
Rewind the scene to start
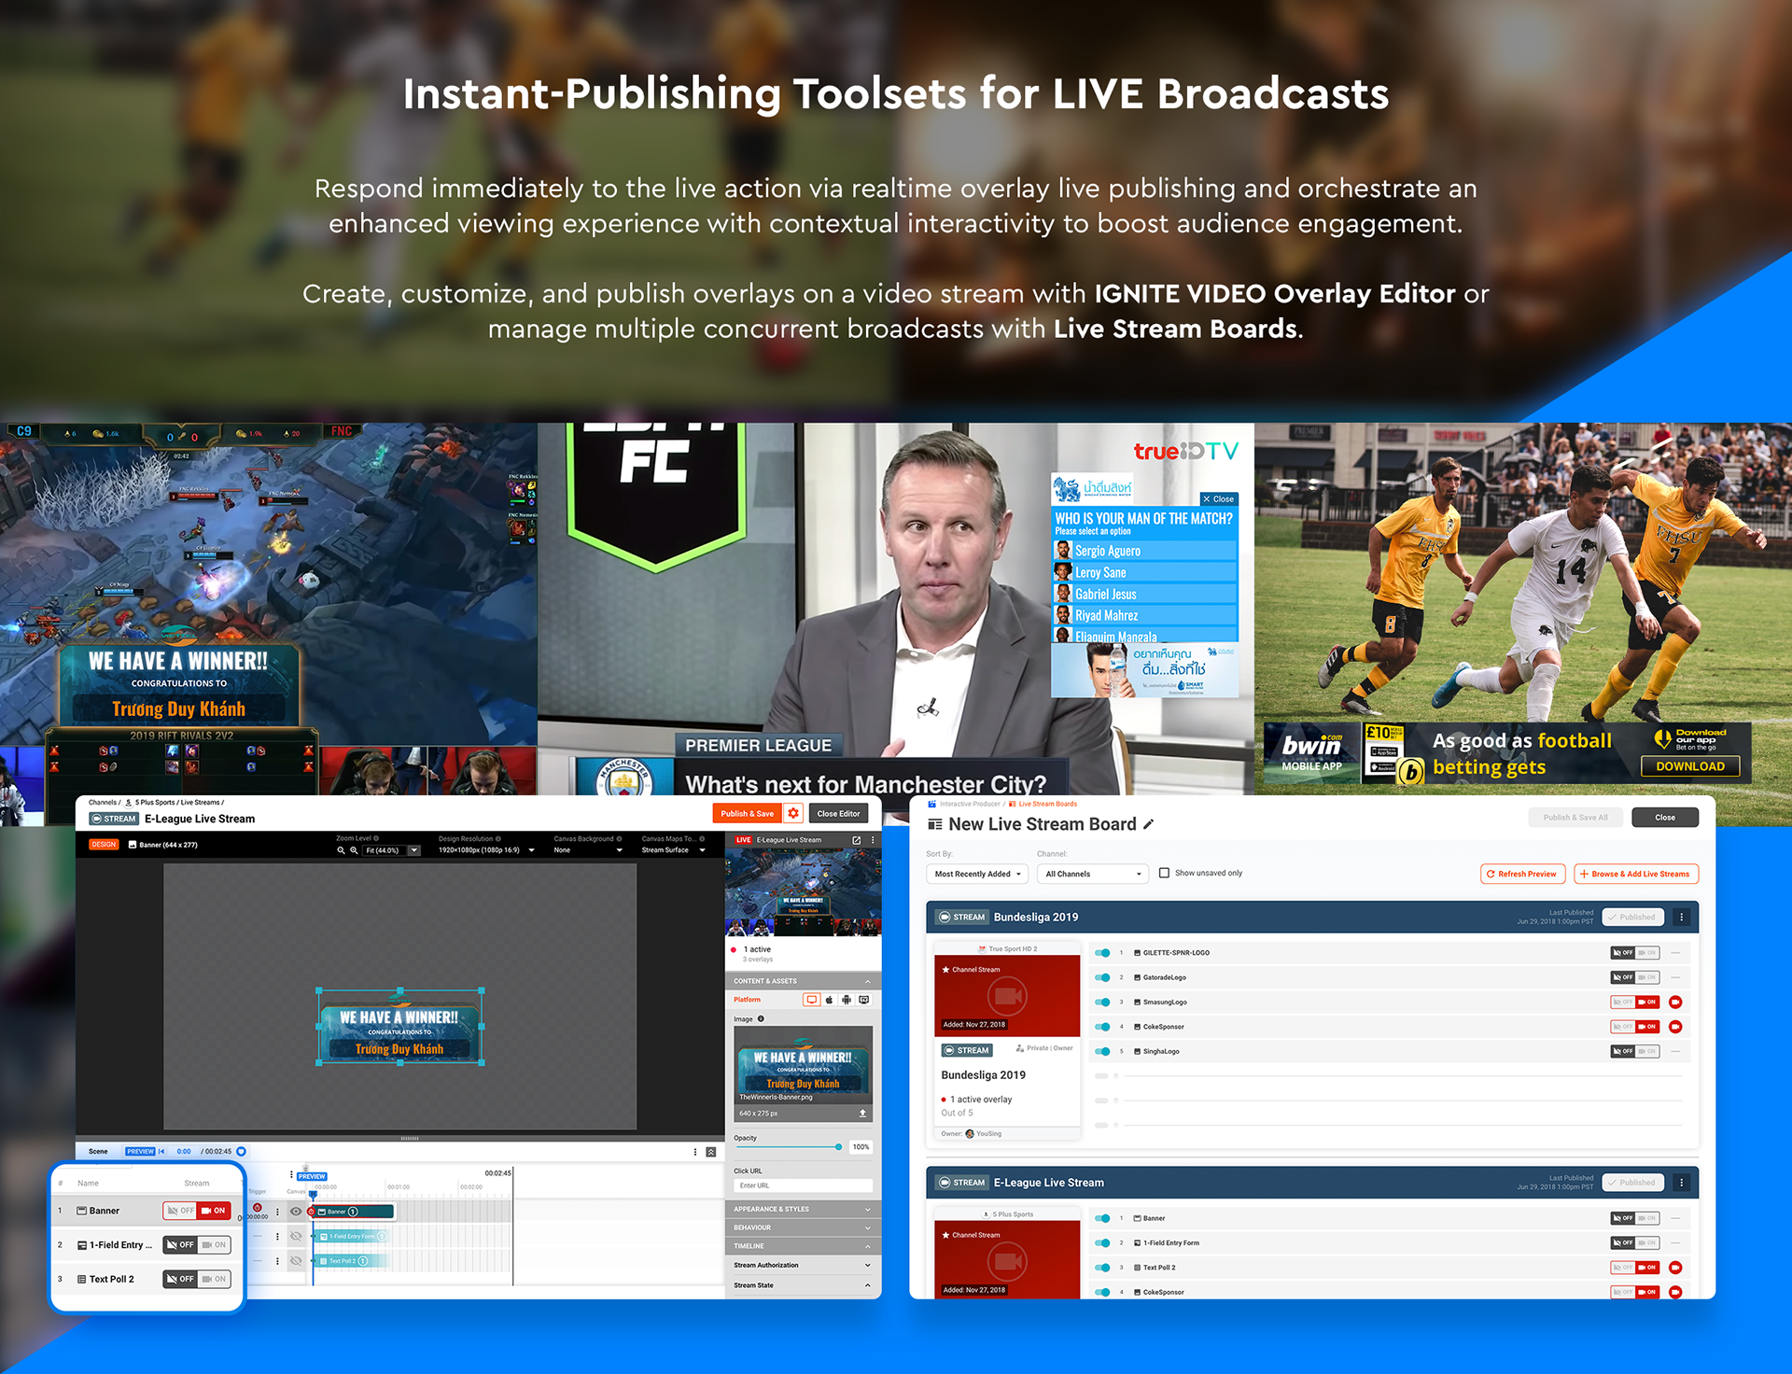pyautogui.click(x=161, y=1151)
